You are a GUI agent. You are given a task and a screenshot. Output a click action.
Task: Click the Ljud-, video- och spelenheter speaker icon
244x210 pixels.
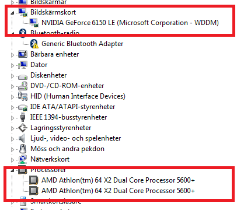point(22,138)
